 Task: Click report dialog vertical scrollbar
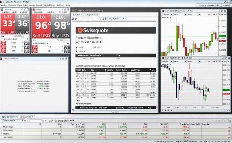(157, 65)
